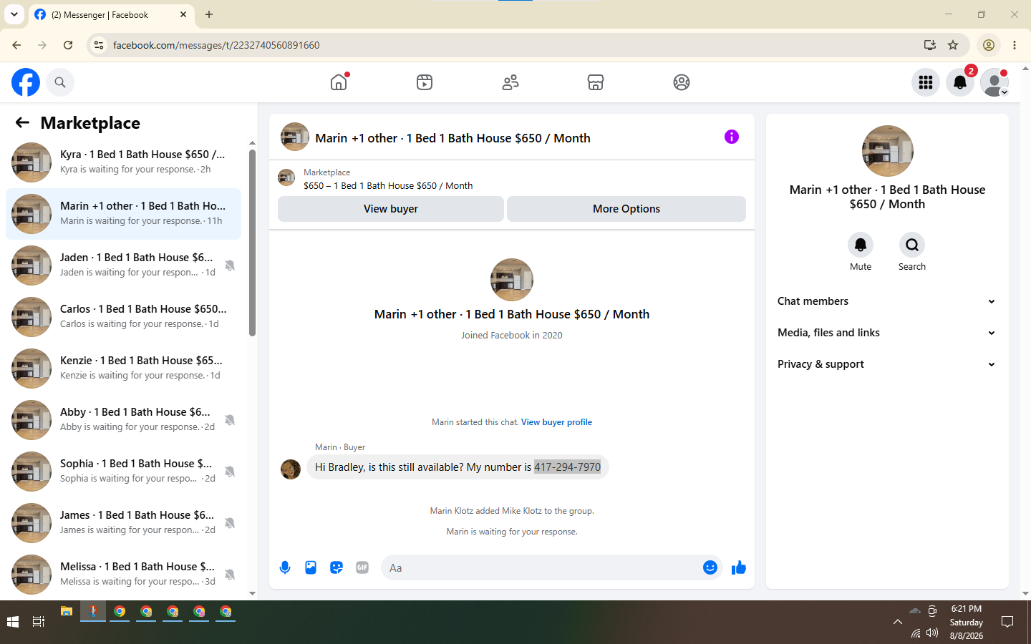The height and width of the screenshot is (644, 1031).
Task: Open Kyra's conversation in the chat list
Action: tap(123, 162)
